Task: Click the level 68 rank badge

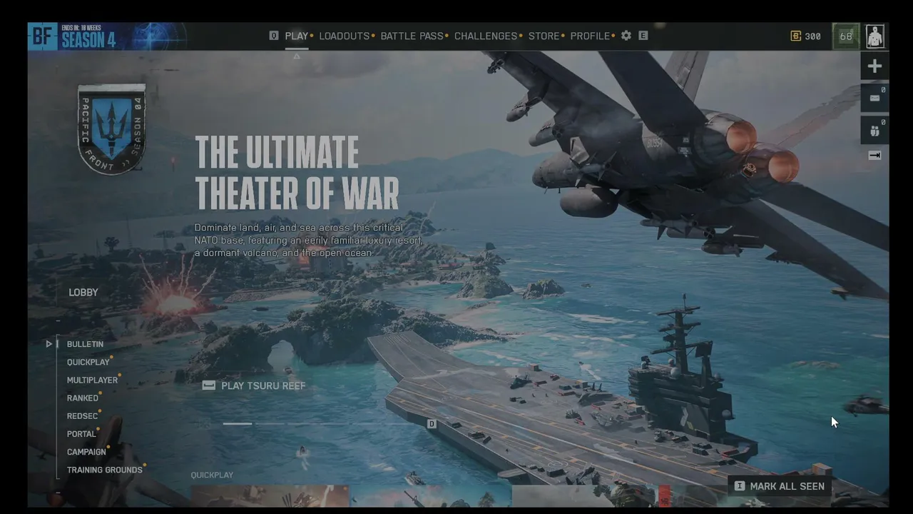Action: 846,36
